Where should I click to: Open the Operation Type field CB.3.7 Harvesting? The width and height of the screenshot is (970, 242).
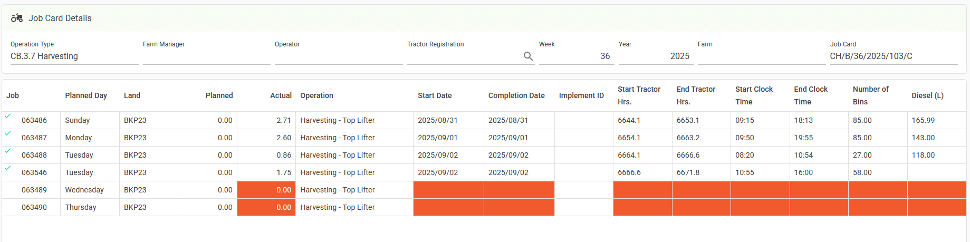point(74,56)
